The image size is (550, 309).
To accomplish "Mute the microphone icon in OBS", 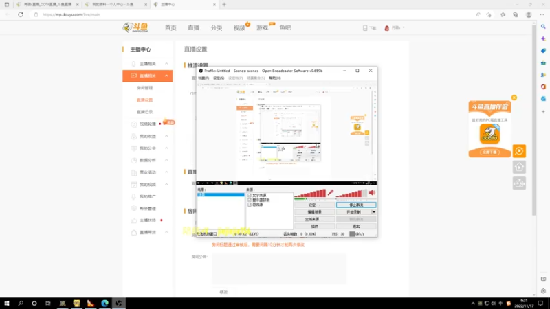I will (x=331, y=193).
